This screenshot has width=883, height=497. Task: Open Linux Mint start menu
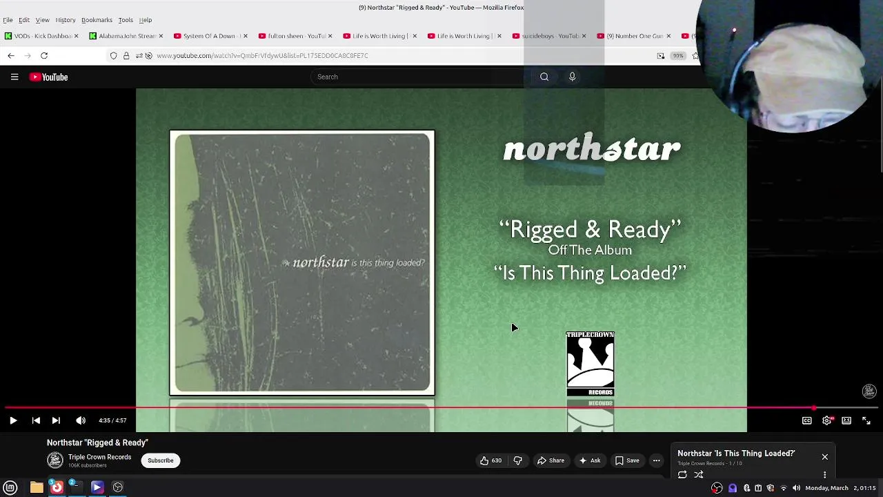(x=10, y=487)
